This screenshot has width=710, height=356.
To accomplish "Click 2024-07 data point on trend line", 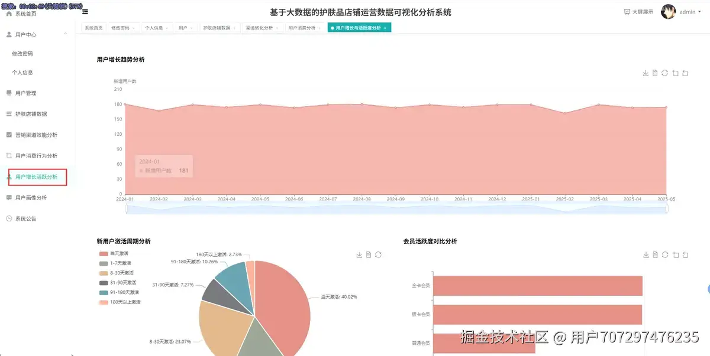I will click(328, 104).
